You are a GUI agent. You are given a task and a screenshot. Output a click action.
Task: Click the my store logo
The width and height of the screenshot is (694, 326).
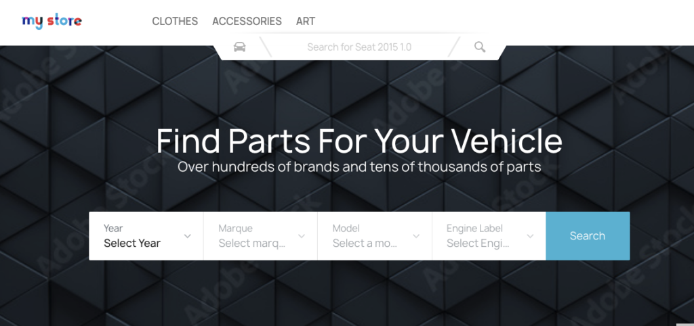point(52,21)
